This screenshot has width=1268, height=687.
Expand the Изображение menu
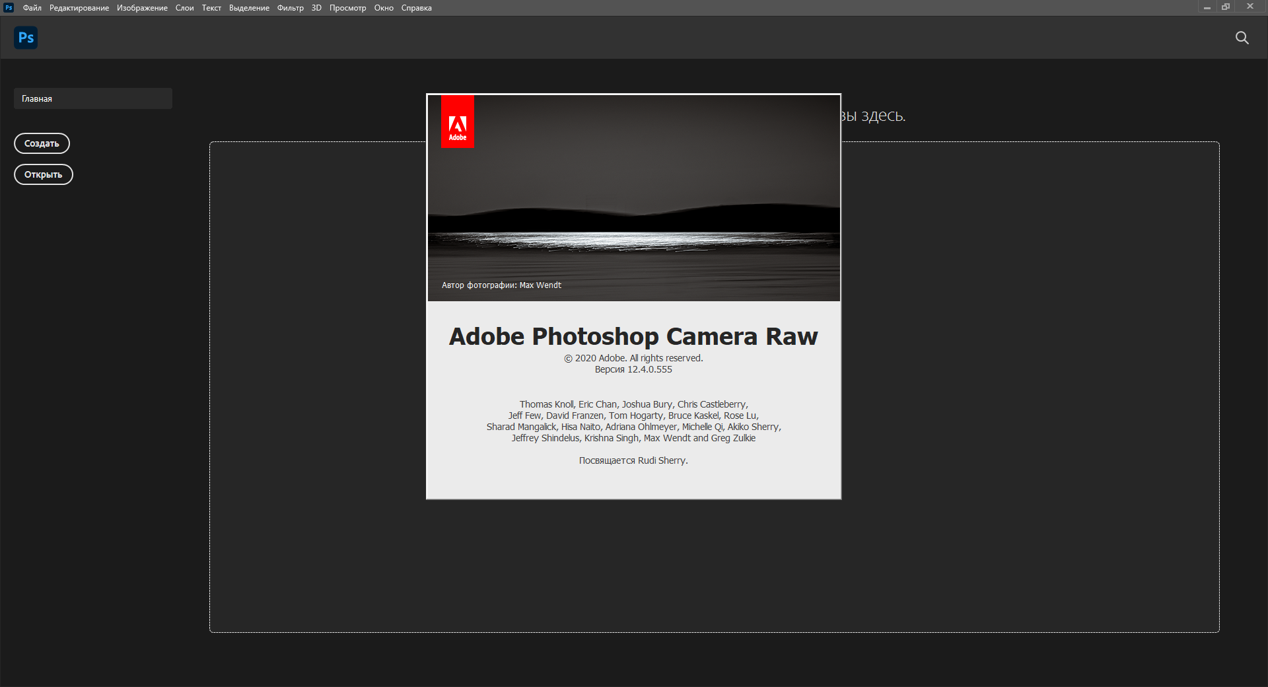[x=142, y=8]
